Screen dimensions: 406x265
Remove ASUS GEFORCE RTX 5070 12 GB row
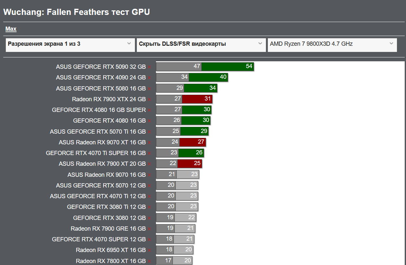[x=149, y=186]
